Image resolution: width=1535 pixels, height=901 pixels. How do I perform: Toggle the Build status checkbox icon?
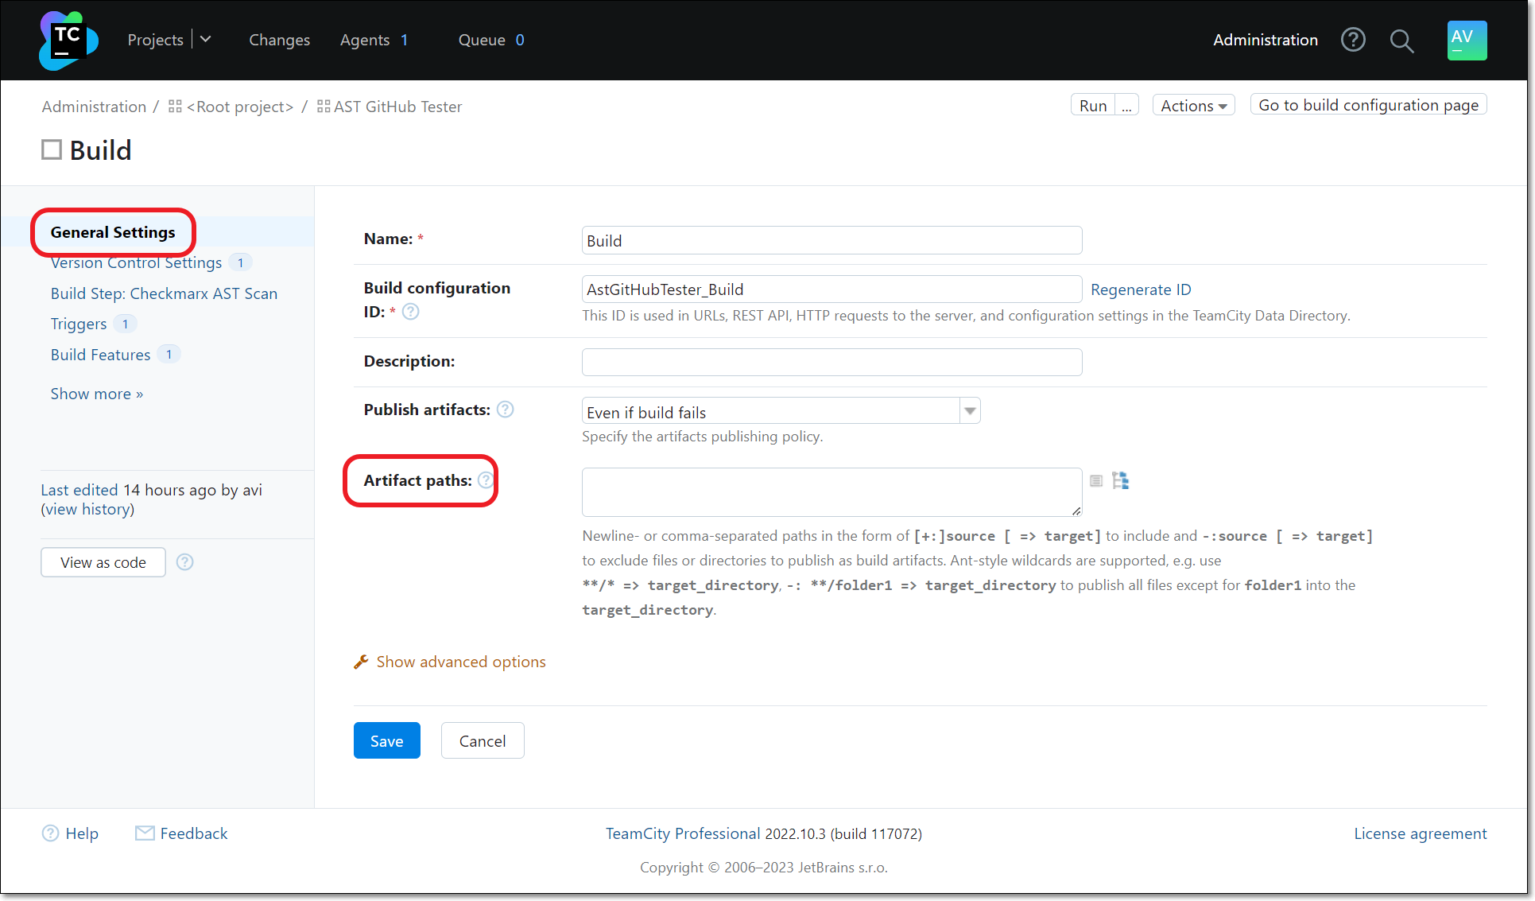point(52,150)
